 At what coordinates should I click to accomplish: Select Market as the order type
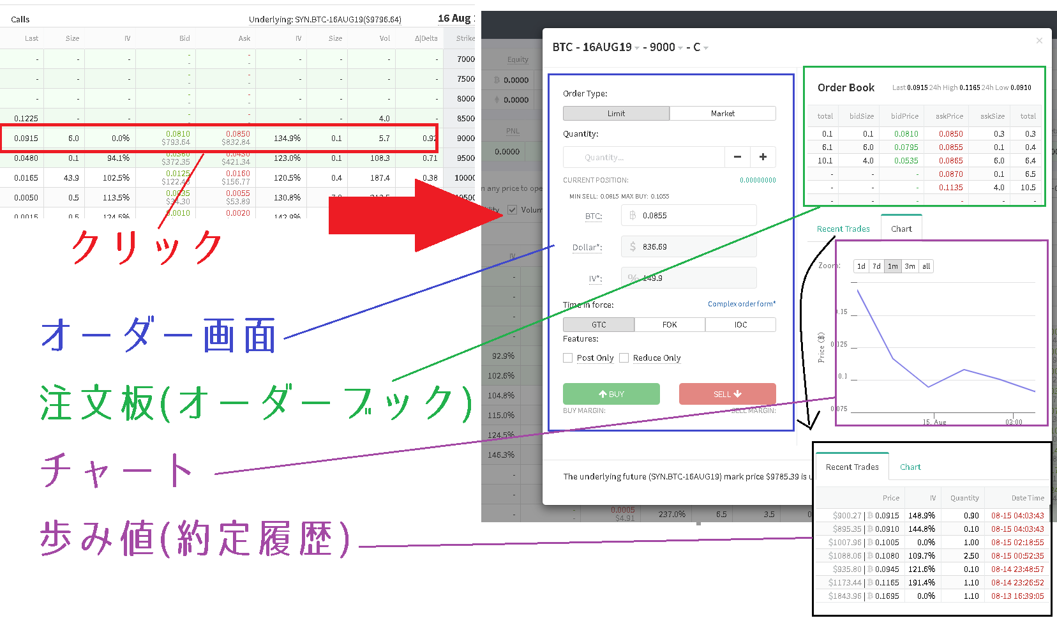click(723, 113)
